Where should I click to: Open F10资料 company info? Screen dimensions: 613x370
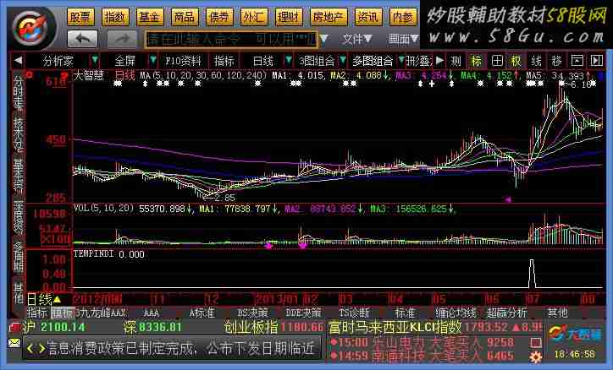183,61
